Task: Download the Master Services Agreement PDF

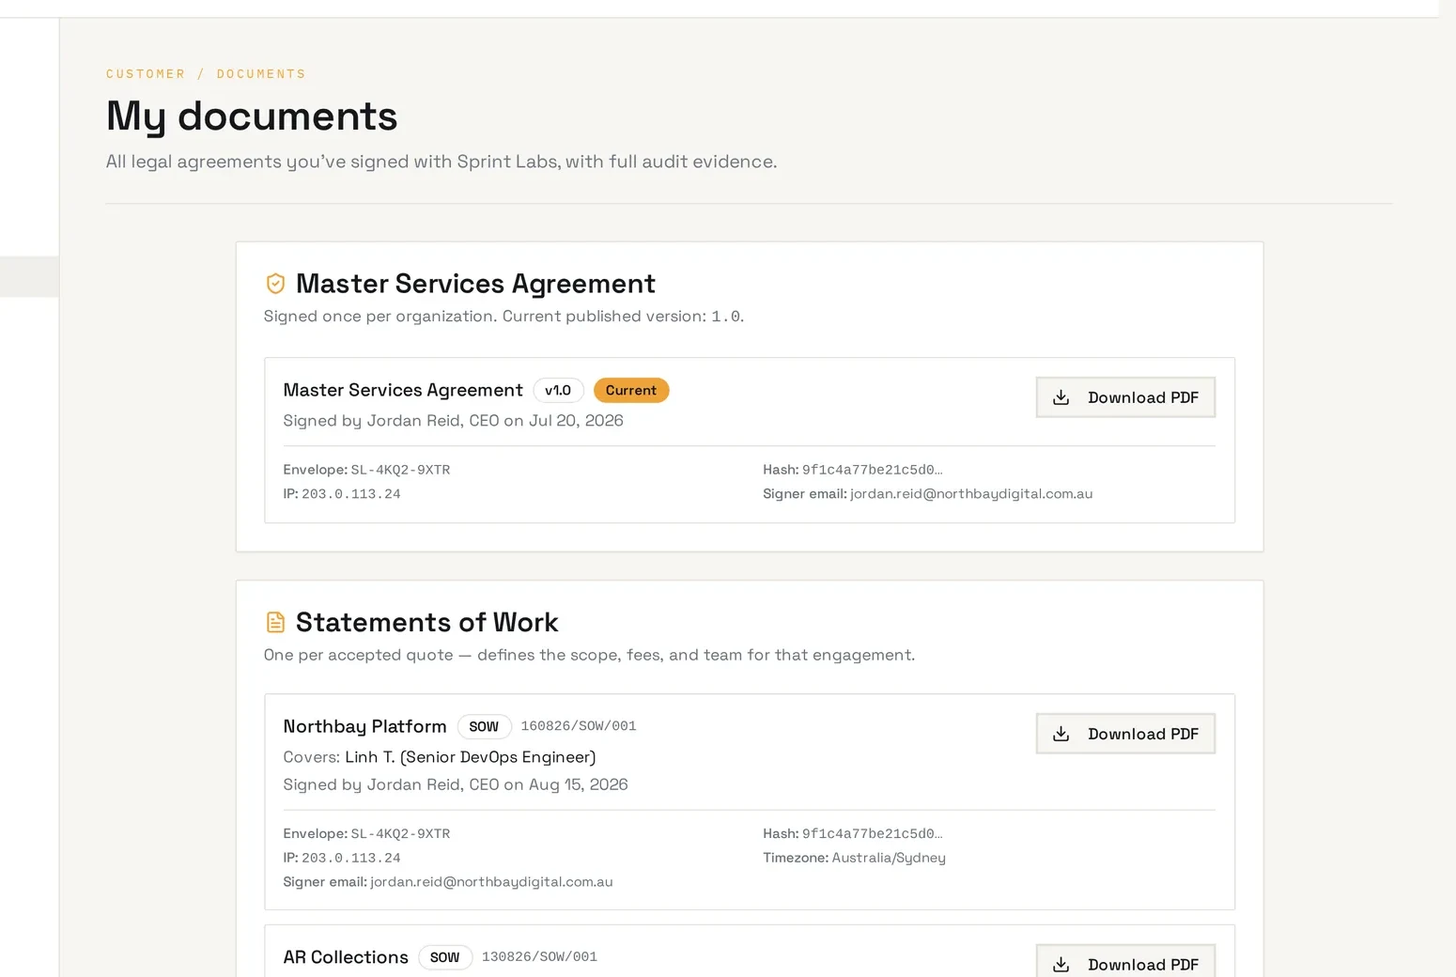Action: [1125, 397]
